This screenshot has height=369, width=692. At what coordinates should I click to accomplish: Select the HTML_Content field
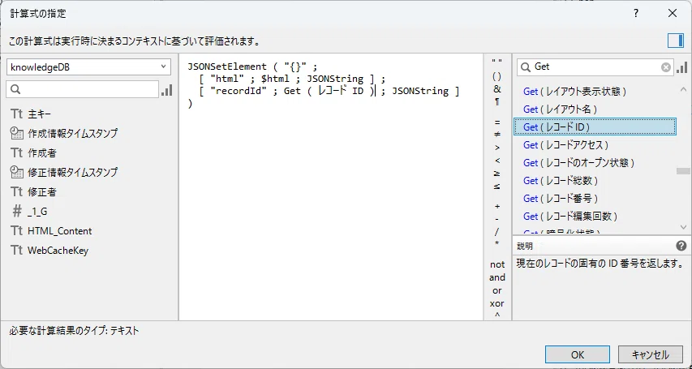tap(59, 231)
